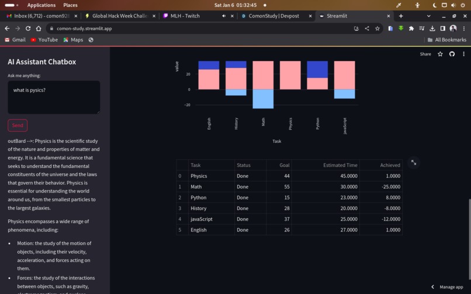The image size is (471, 294).
Task: Reload the page
Action: 28,29
